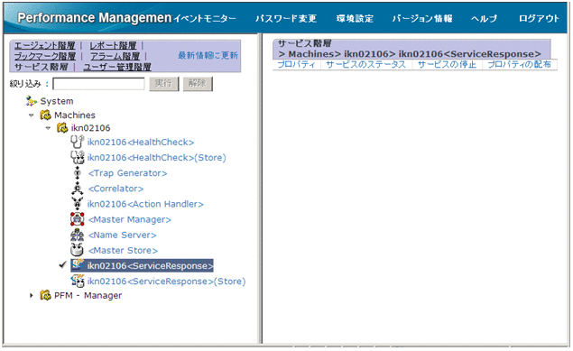Click the System root node icon
573x351 pixels.
pyautogui.click(x=32, y=101)
